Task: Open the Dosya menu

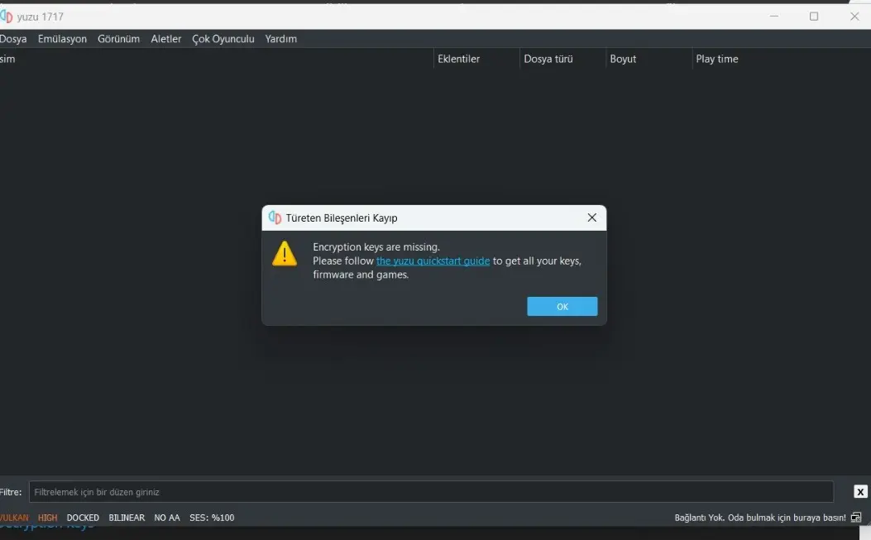Action: [x=12, y=39]
